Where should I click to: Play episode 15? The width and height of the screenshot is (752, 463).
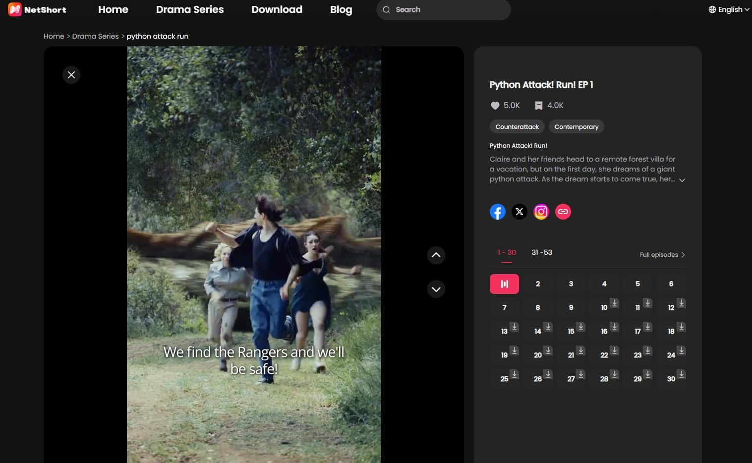point(571,332)
